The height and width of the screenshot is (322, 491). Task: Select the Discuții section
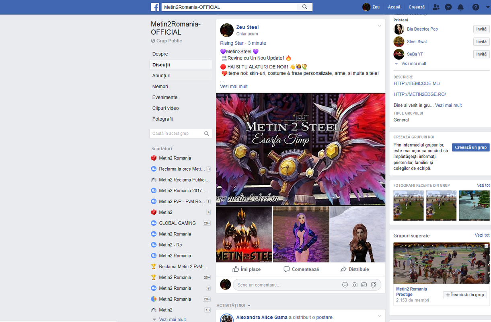181,65
